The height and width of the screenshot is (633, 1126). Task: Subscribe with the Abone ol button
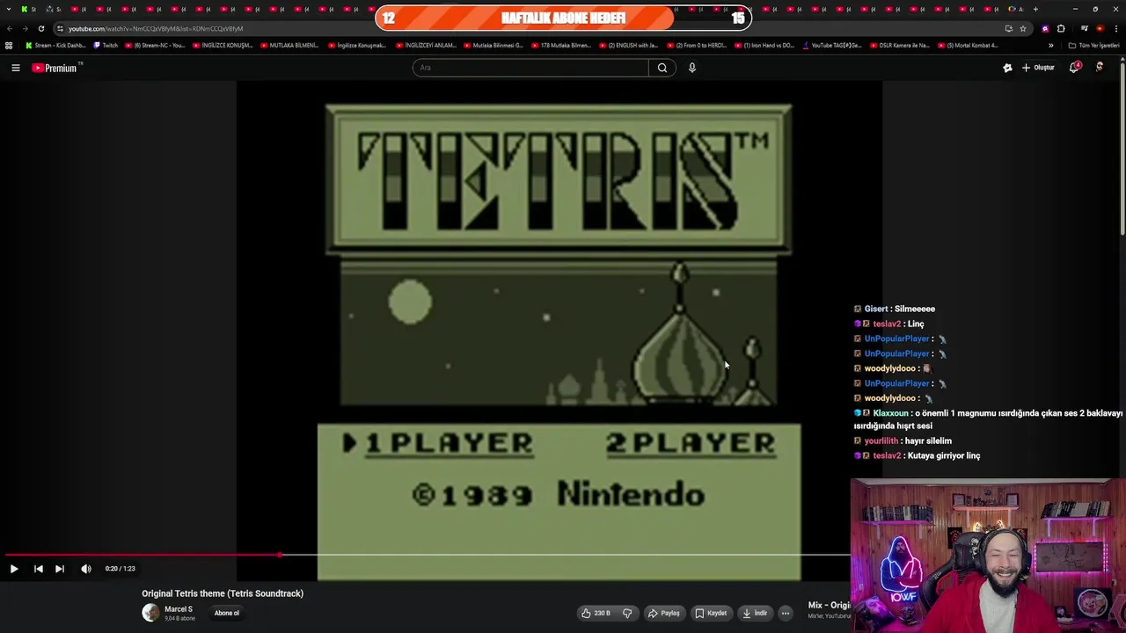pos(226,613)
